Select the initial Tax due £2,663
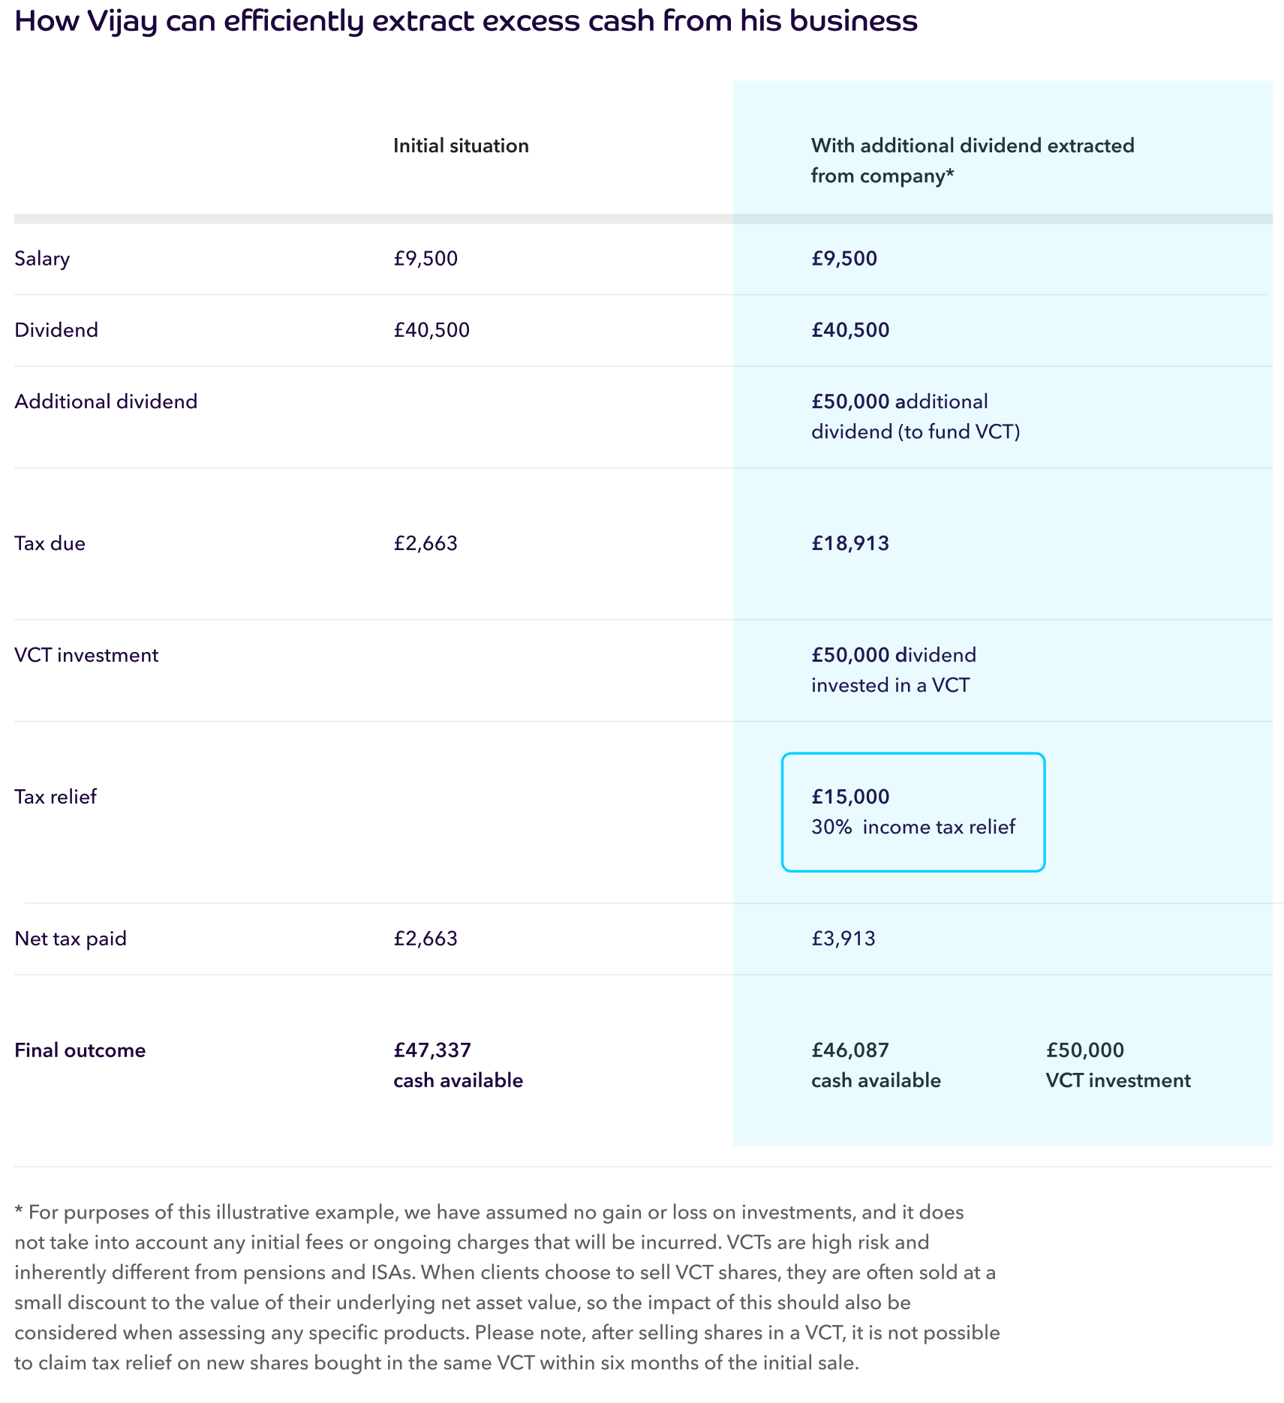Image resolution: width=1284 pixels, height=1403 pixels. click(425, 543)
